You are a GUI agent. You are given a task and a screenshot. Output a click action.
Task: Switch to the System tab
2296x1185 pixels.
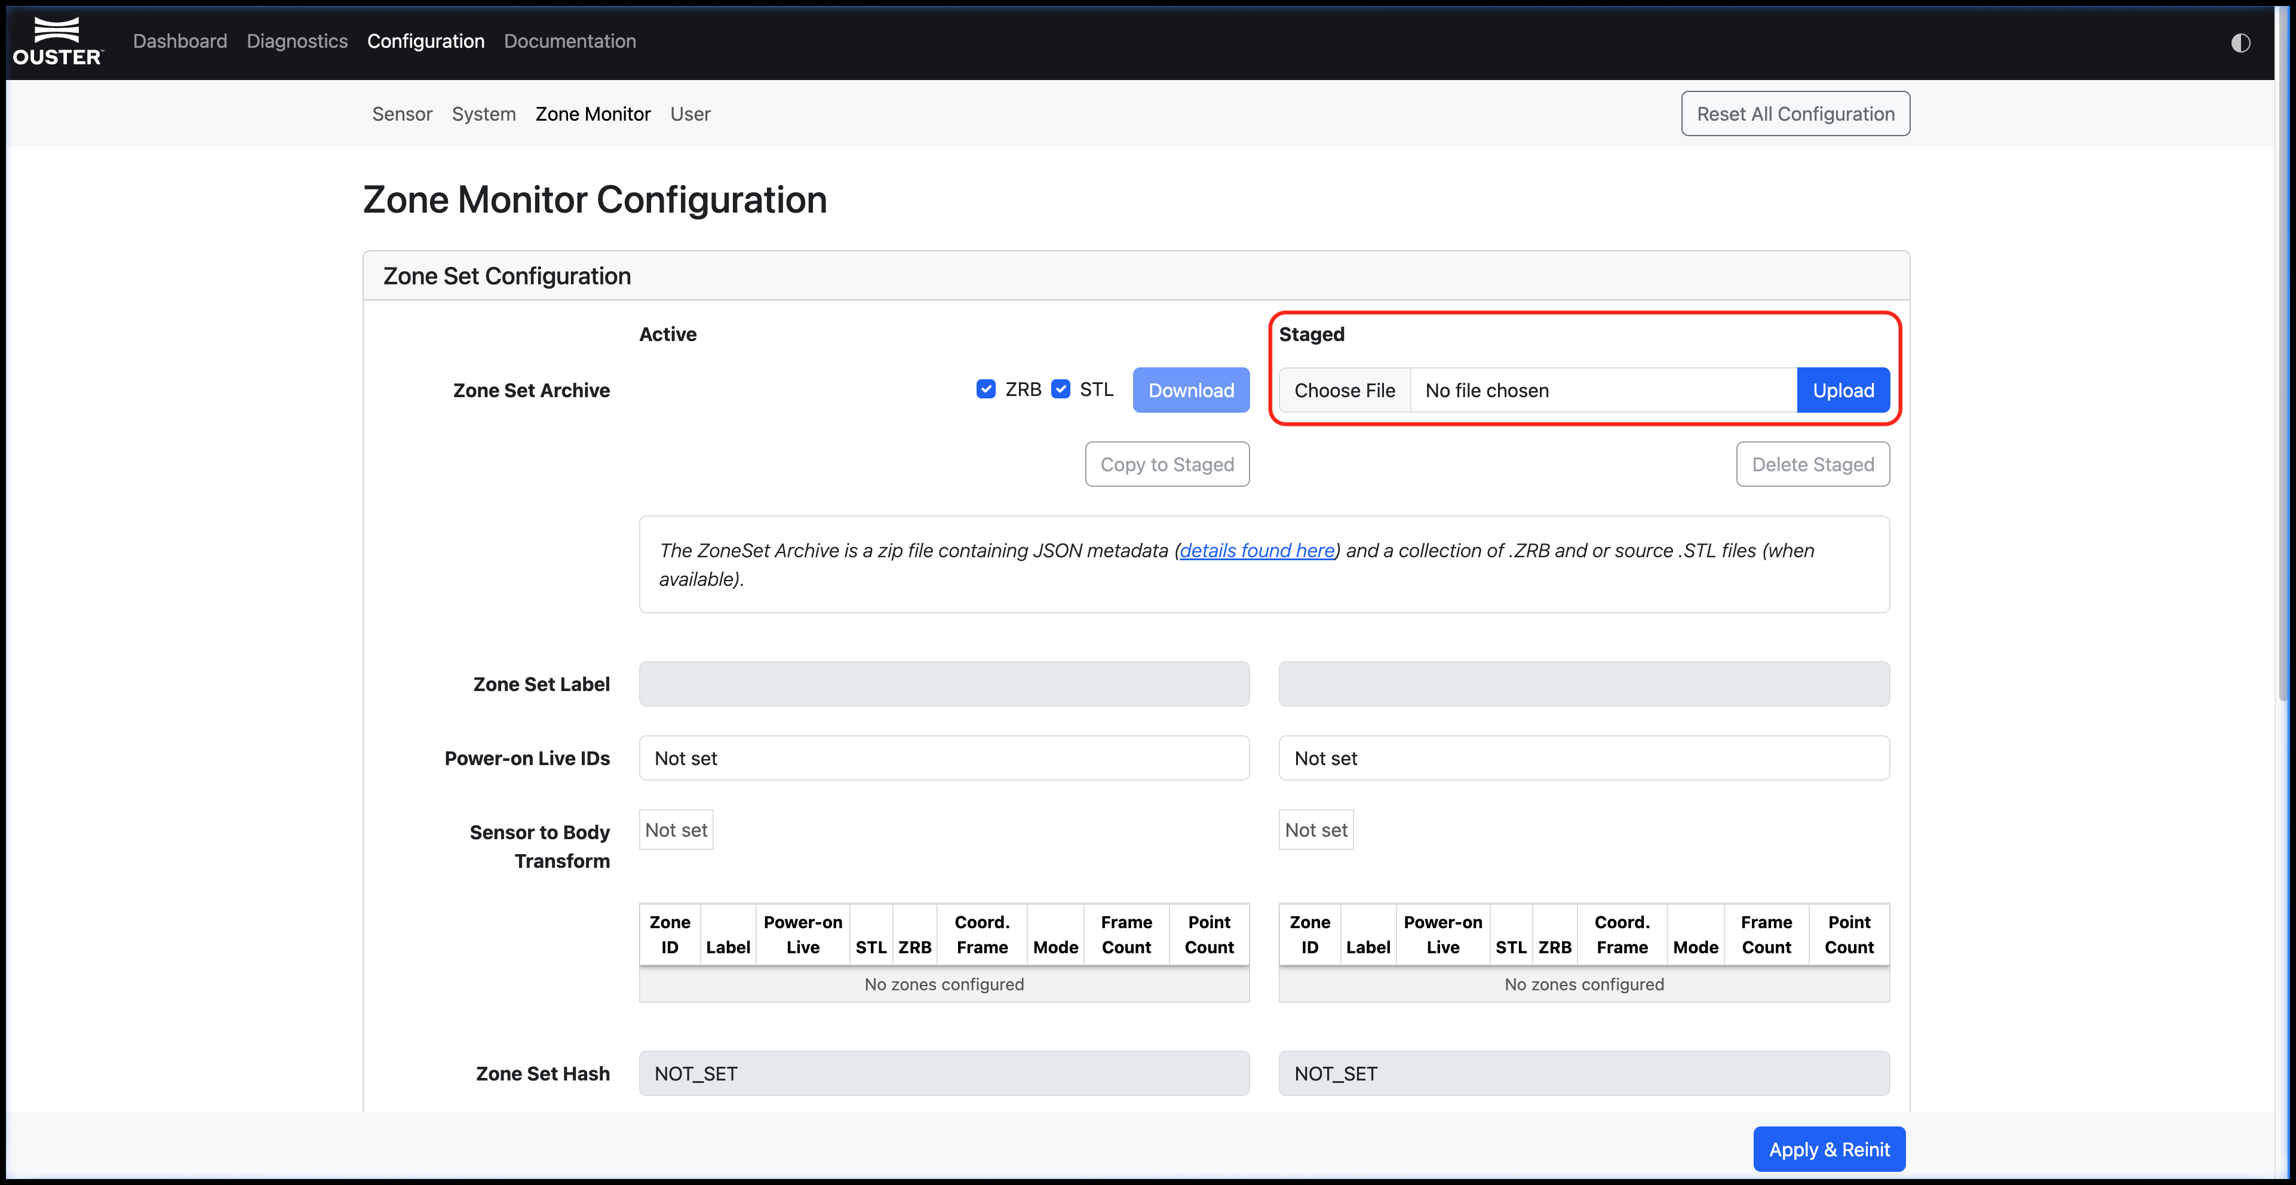484,114
